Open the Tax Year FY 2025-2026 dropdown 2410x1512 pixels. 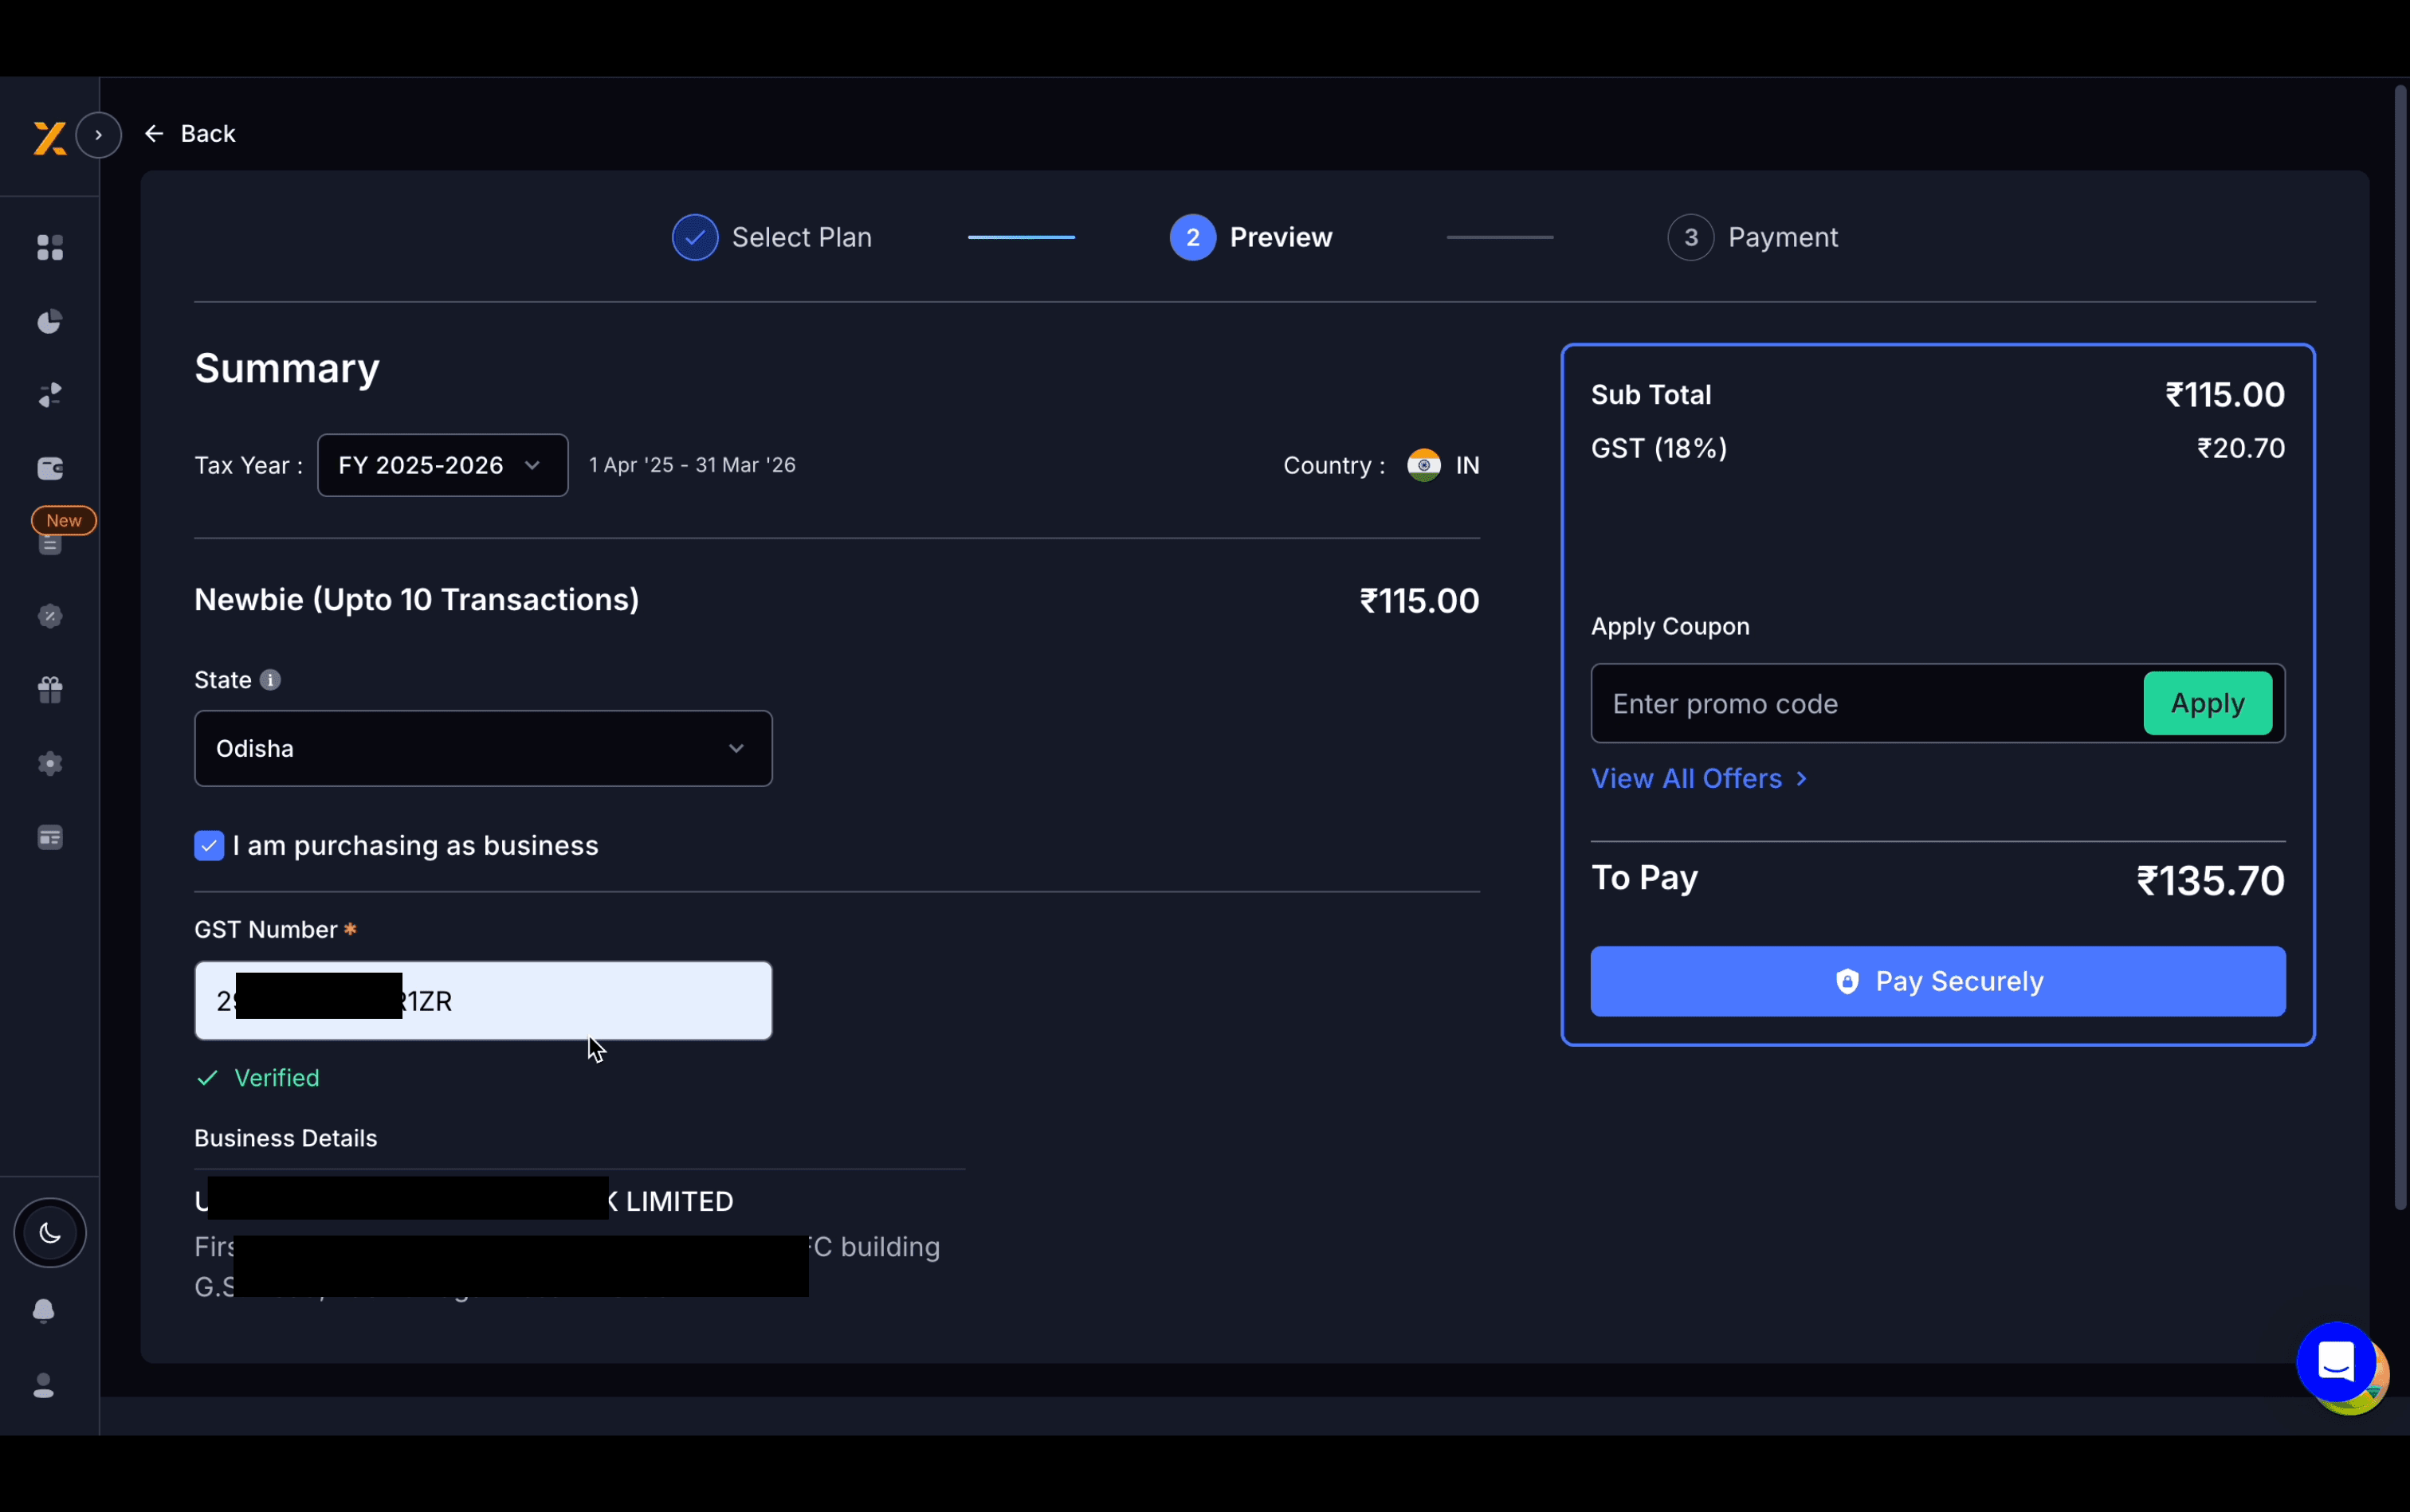tap(442, 464)
